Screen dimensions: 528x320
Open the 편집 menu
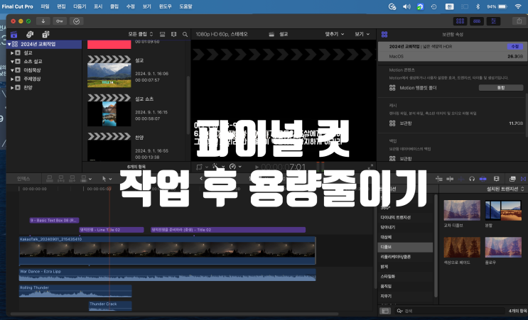[x=61, y=6]
